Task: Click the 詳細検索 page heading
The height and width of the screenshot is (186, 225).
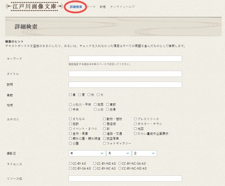Action: pos(26,27)
